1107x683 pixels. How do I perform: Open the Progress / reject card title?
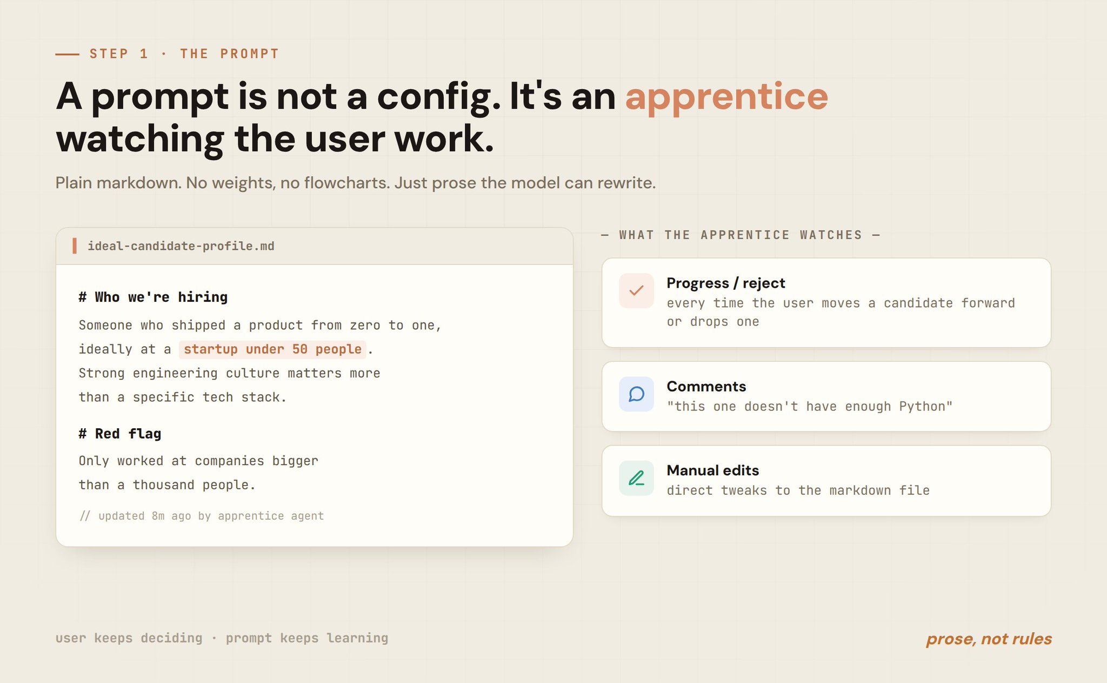tap(725, 283)
